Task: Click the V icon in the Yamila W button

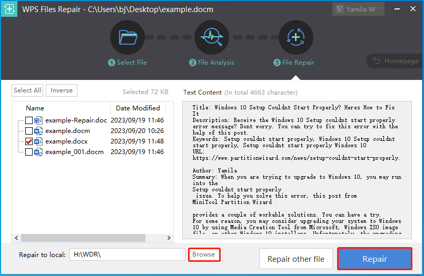Action: pyautogui.click(x=340, y=9)
